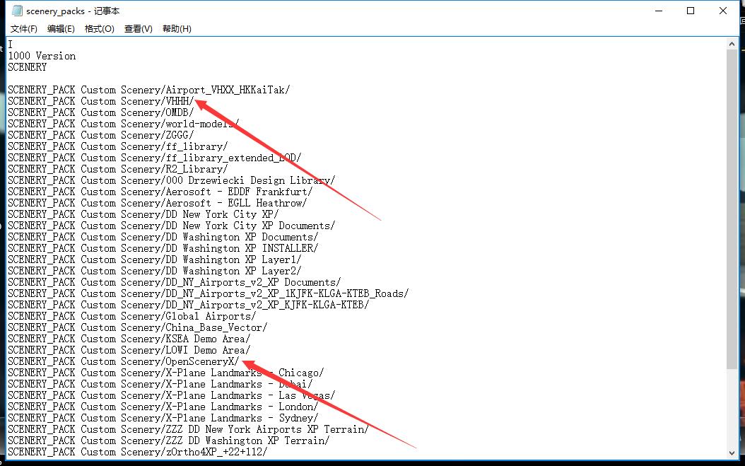Image resolution: width=745 pixels, height=466 pixels.
Task: Click the DD_NY_Airports_v2_XP Documents line
Action: pyautogui.click(x=175, y=282)
